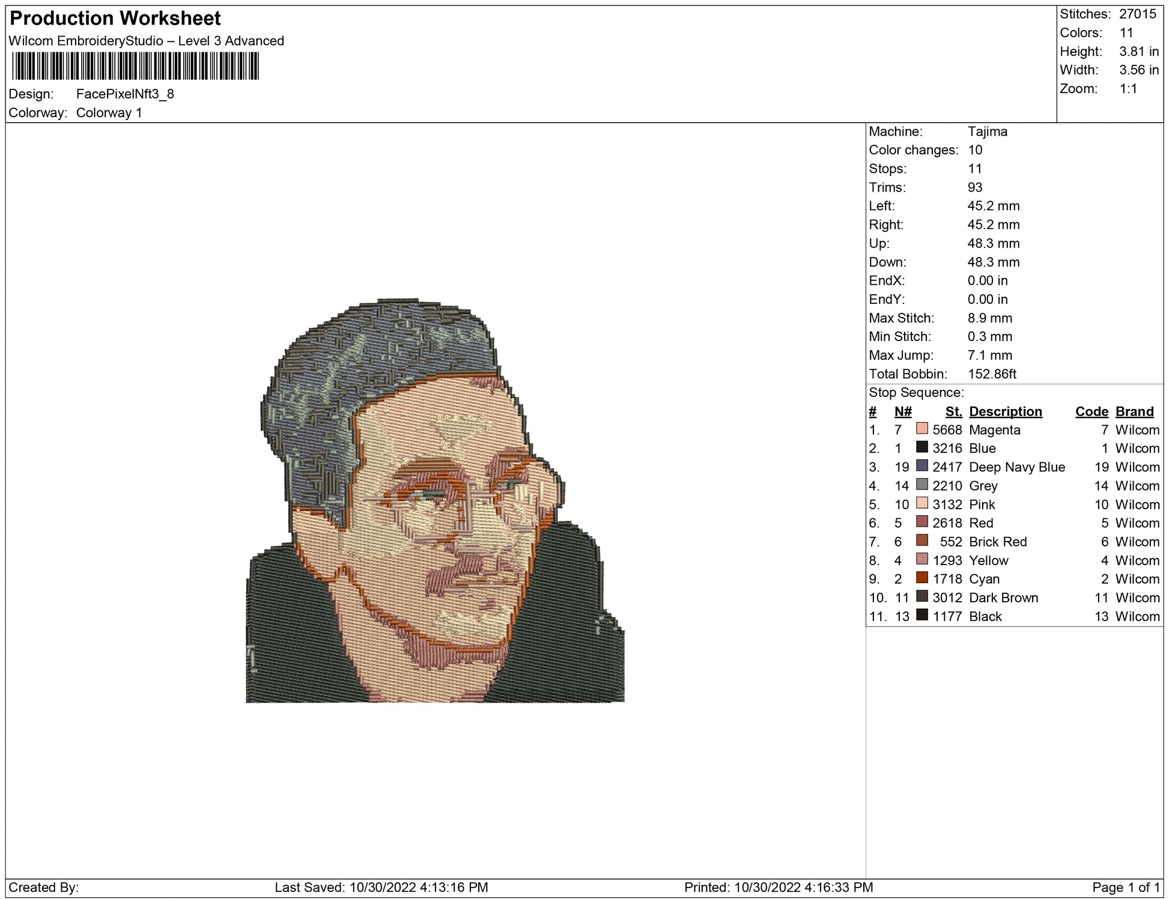Click the St. stitch count header
Screen dimensions: 1169x899
point(953,411)
